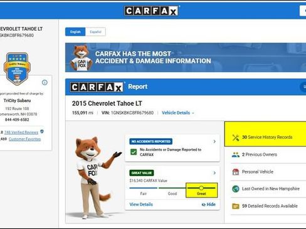The height and width of the screenshot is (229, 306).
Task: Click the Personal Vehicle house icon
Action: [236, 172]
